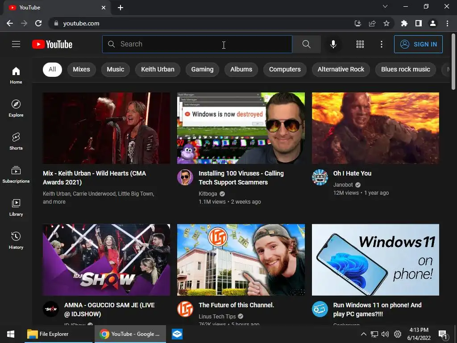Select the Music filter chip
Screen dimensions: 457x343
116,69
